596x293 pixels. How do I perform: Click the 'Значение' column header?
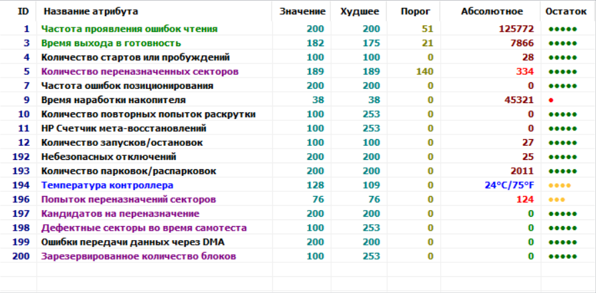click(x=302, y=11)
